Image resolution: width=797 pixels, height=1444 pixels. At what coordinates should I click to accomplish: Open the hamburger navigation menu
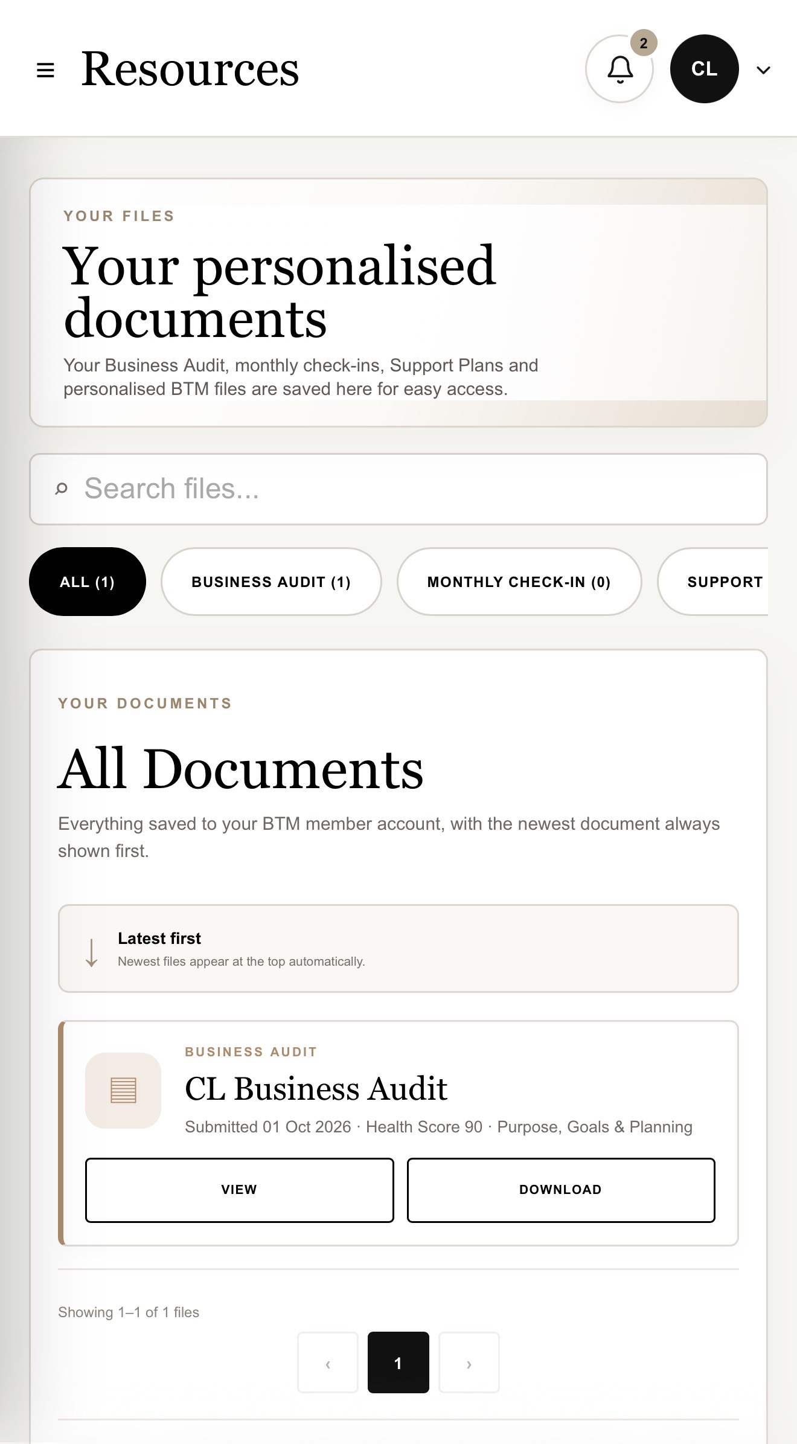45,70
